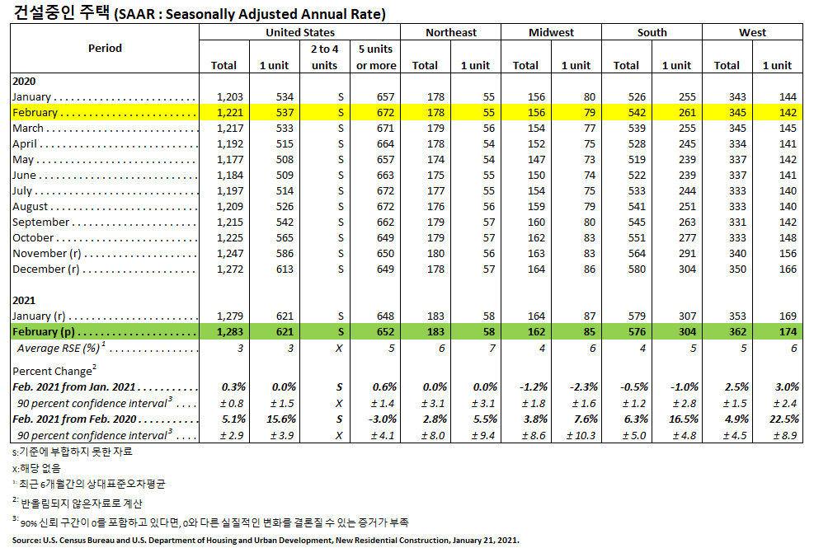This screenshot has width=814, height=548.
Task: Select the "2021" year heading
Action: point(24,300)
